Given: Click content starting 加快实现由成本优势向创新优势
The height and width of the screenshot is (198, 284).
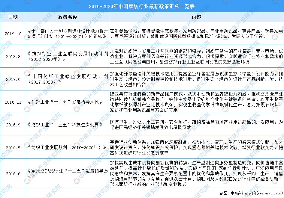Looking at the screenshot, I should (x=196, y=173).
